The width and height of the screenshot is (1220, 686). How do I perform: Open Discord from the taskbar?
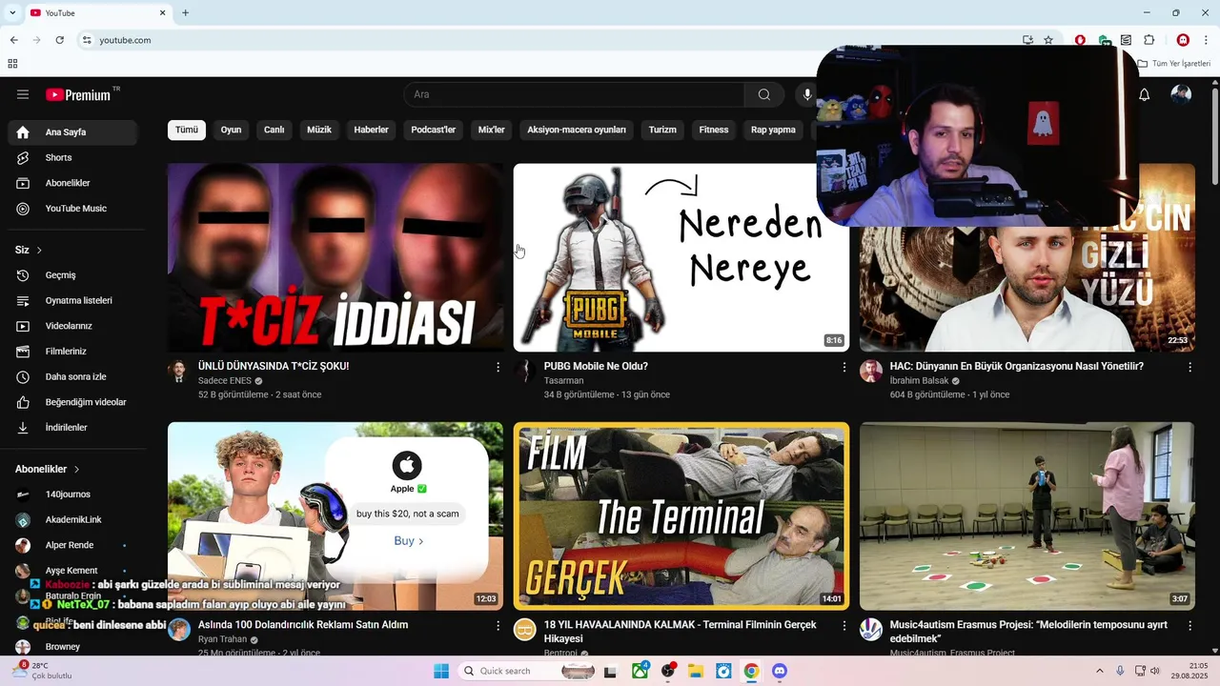[x=780, y=671]
